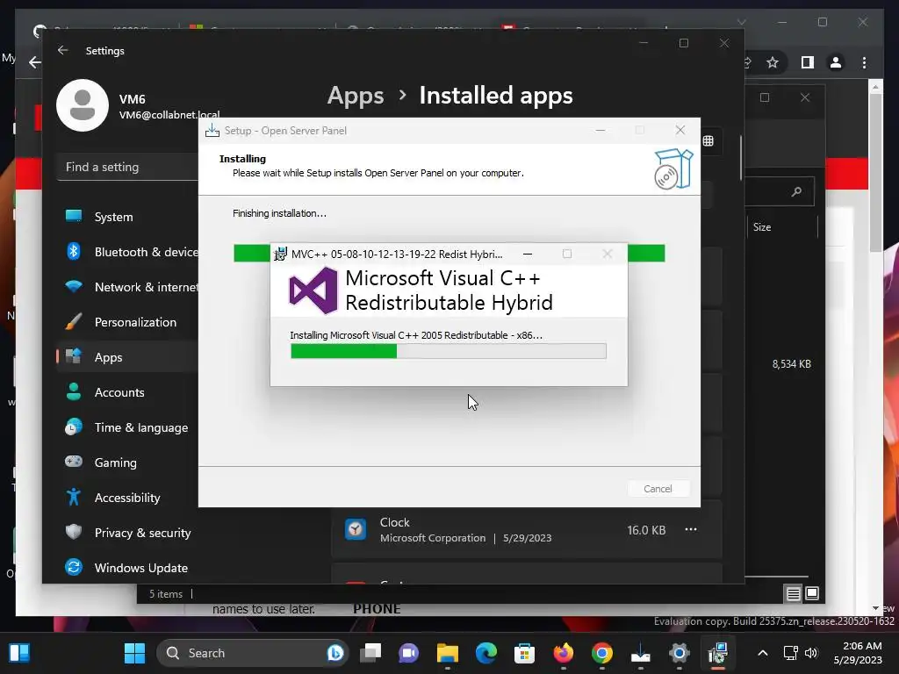Open Task View from the taskbar

(x=370, y=653)
